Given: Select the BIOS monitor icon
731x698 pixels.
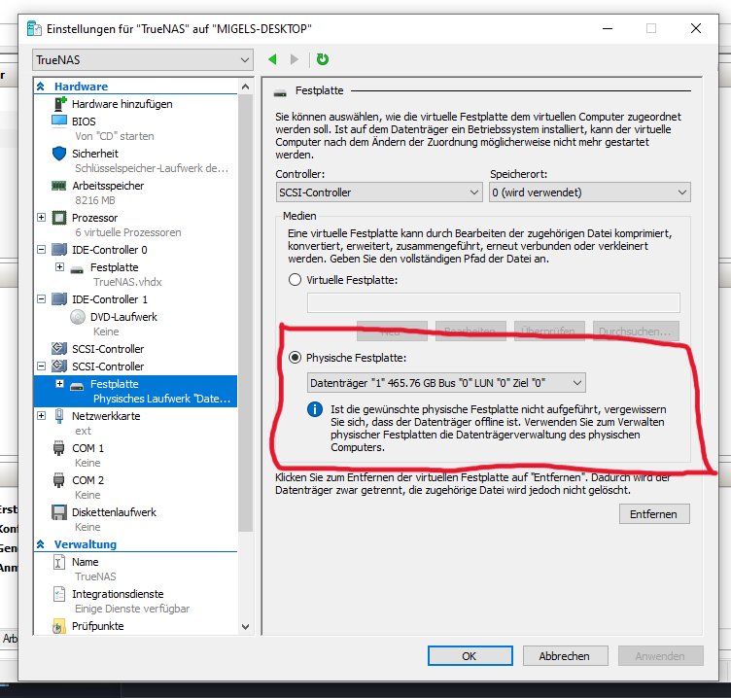Looking at the screenshot, I should 59,121.
